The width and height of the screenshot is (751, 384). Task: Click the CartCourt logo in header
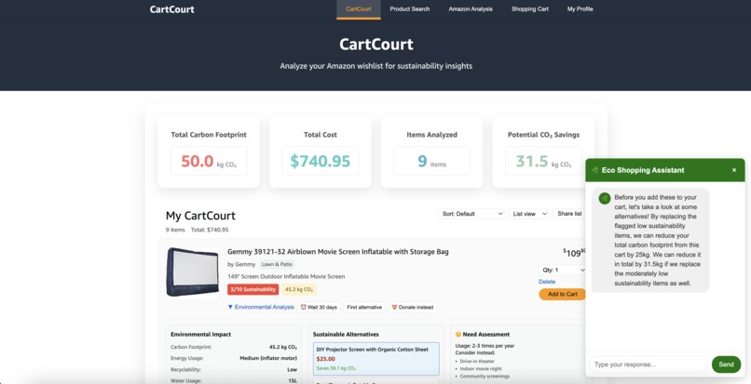tap(172, 9)
